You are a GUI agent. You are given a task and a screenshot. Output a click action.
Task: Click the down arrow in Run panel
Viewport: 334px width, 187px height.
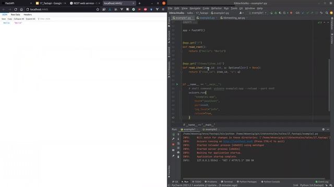pyautogui.click(x=178, y=139)
